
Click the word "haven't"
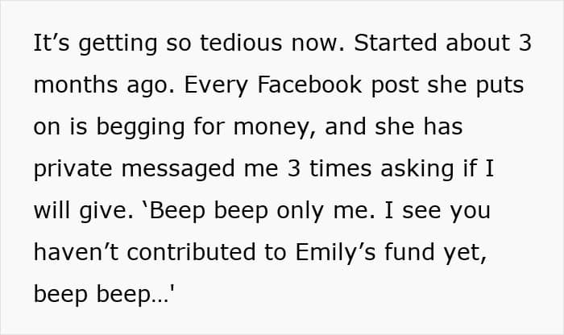pos(76,252)
